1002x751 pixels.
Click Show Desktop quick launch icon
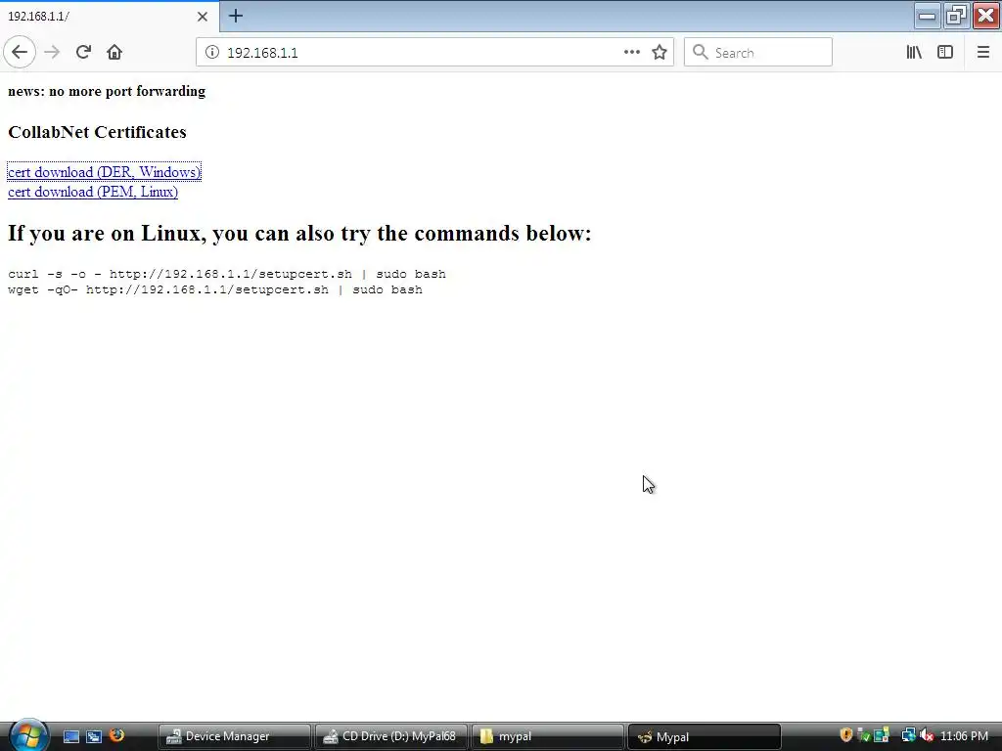(x=70, y=736)
